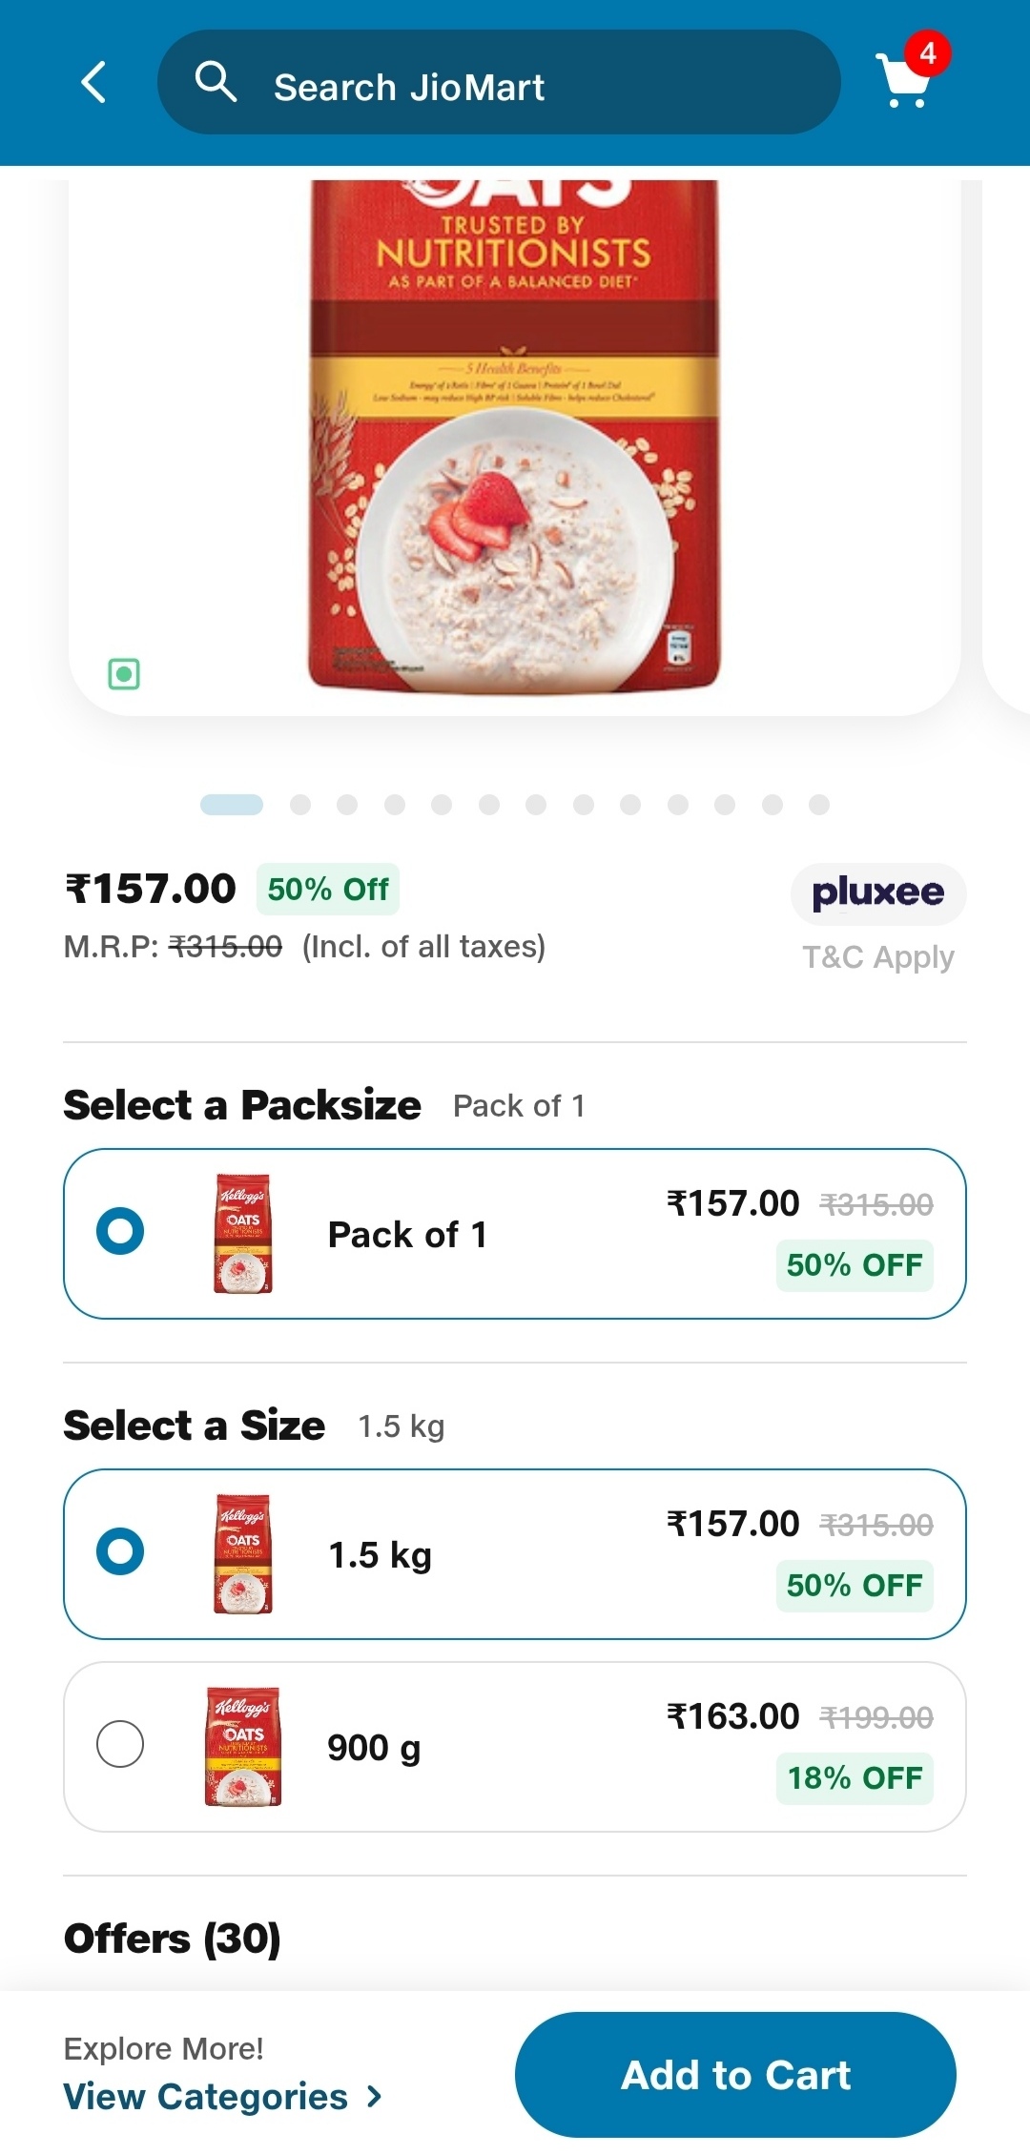This screenshot has width=1030, height=2155.
Task: Open the T&C Apply link
Action: [x=877, y=956]
